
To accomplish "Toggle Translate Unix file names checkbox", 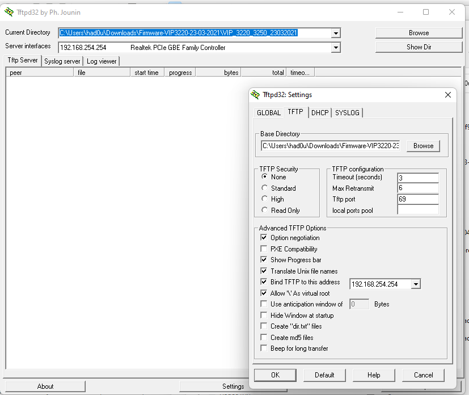I will pyautogui.click(x=264, y=271).
